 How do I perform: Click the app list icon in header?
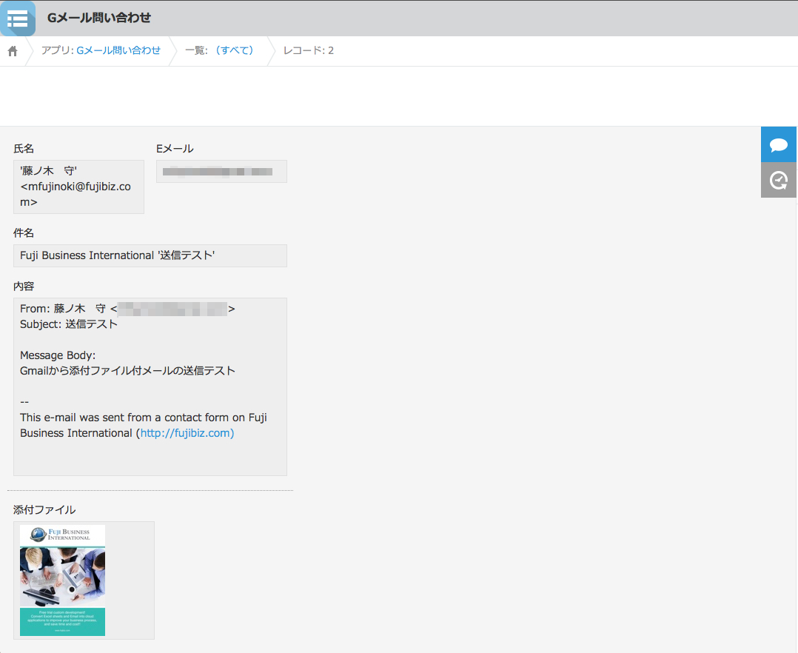click(x=17, y=19)
